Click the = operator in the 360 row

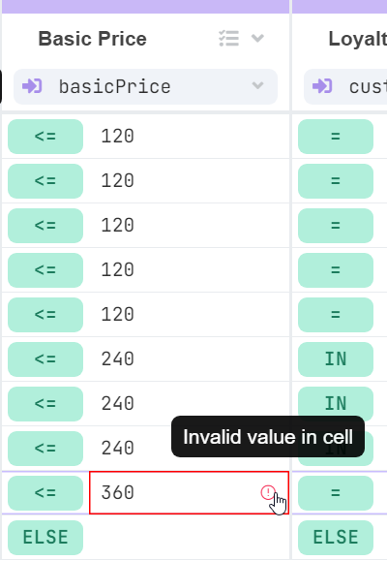[336, 493]
